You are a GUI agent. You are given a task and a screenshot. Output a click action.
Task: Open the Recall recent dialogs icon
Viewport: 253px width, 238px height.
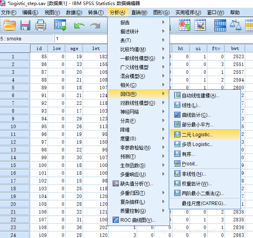[x=60, y=25]
